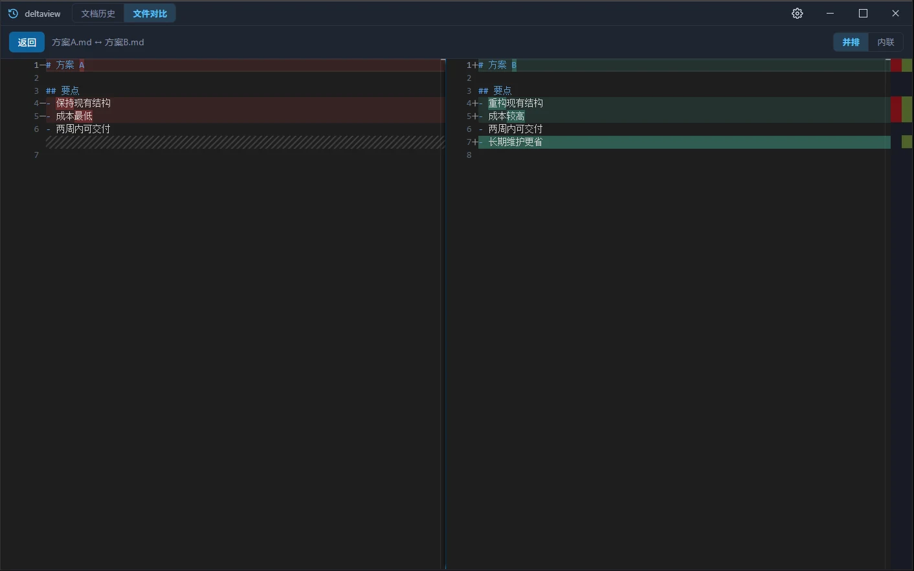Click "## 要点" heading in the left pane

point(63,91)
